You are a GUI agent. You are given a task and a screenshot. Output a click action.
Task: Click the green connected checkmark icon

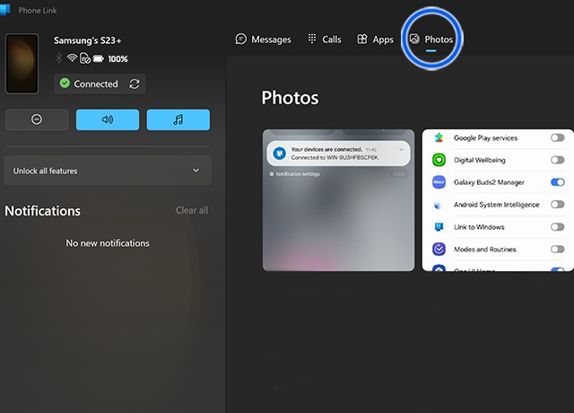pyautogui.click(x=65, y=83)
